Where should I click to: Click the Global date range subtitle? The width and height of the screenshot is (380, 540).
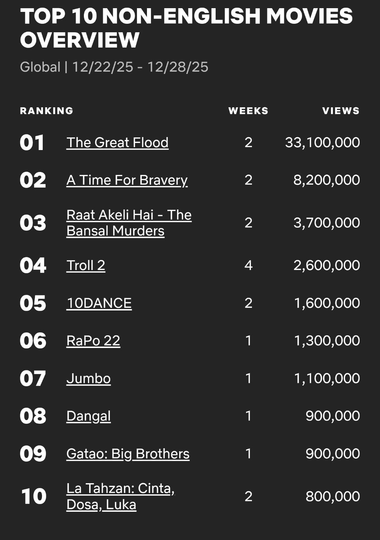[114, 67]
